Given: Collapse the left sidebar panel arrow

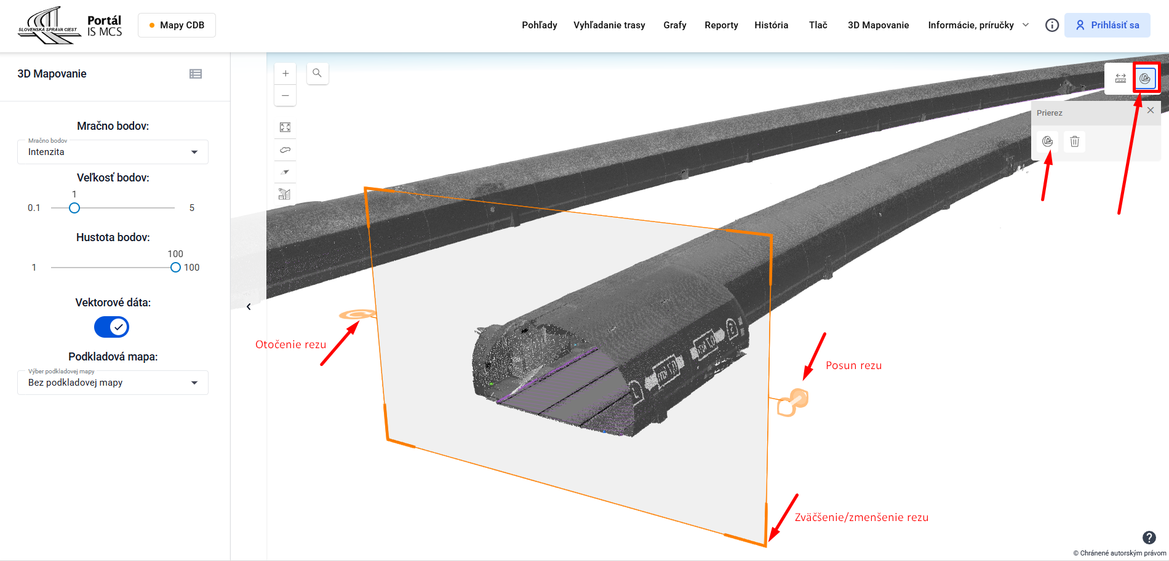Looking at the screenshot, I should pyautogui.click(x=249, y=307).
